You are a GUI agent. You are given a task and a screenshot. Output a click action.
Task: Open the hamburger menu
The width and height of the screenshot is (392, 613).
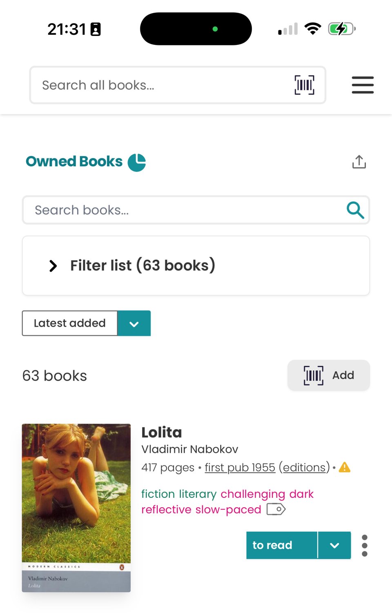point(363,85)
